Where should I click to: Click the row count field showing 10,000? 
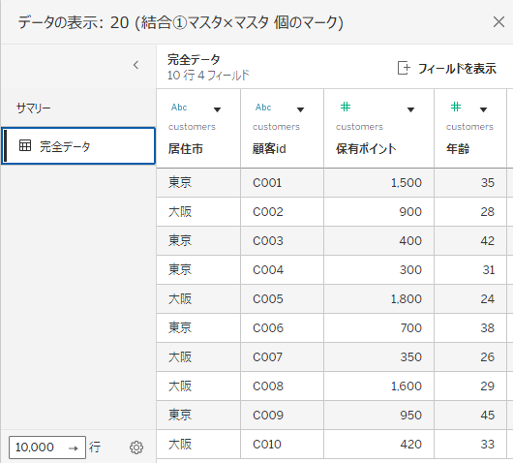(47, 448)
